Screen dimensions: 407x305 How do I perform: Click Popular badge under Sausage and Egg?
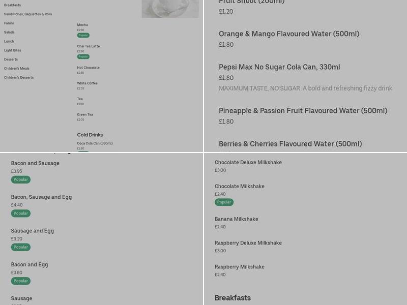pos(21,247)
